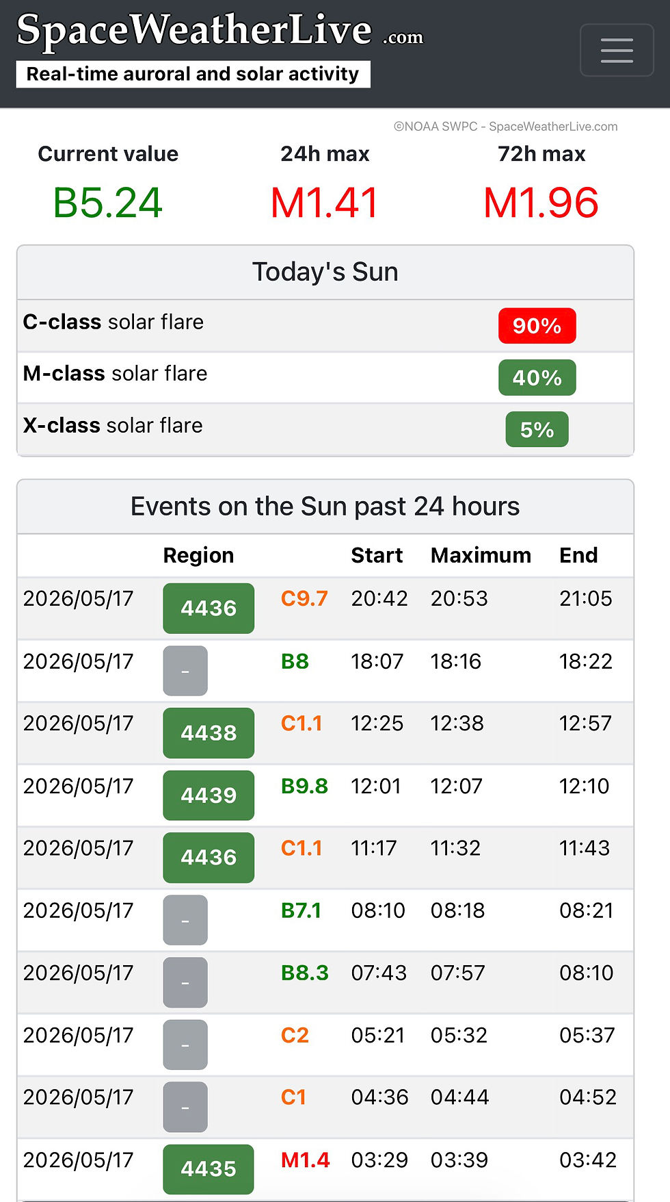Tap the gray region badge for B8.3 flare
The image size is (670, 1202).
[185, 982]
